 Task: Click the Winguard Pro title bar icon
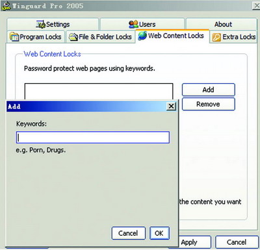[6, 6]
